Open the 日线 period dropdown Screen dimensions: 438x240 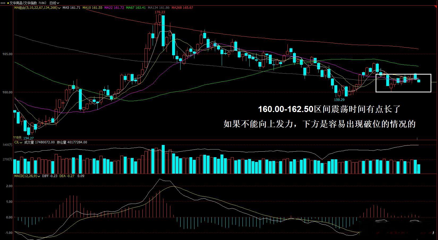point(54,3)
